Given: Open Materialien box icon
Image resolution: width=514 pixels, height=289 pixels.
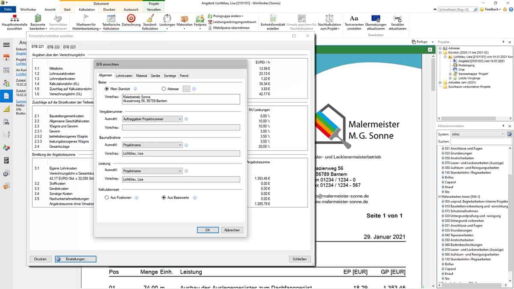Looking at the screenshot, I should point(185,22).
